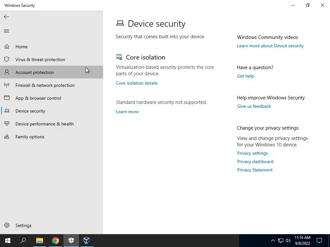Image resolution: width=330 pixels, height=247 pixels.
Task: Open taskbar search magnifier
Action: tap(23, 241)
